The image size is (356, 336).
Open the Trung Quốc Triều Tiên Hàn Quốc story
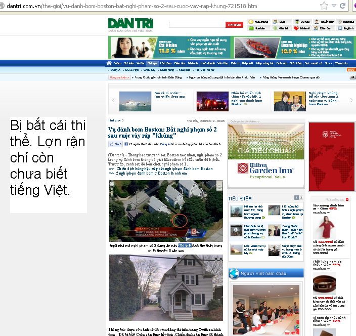tap(292, 232)
